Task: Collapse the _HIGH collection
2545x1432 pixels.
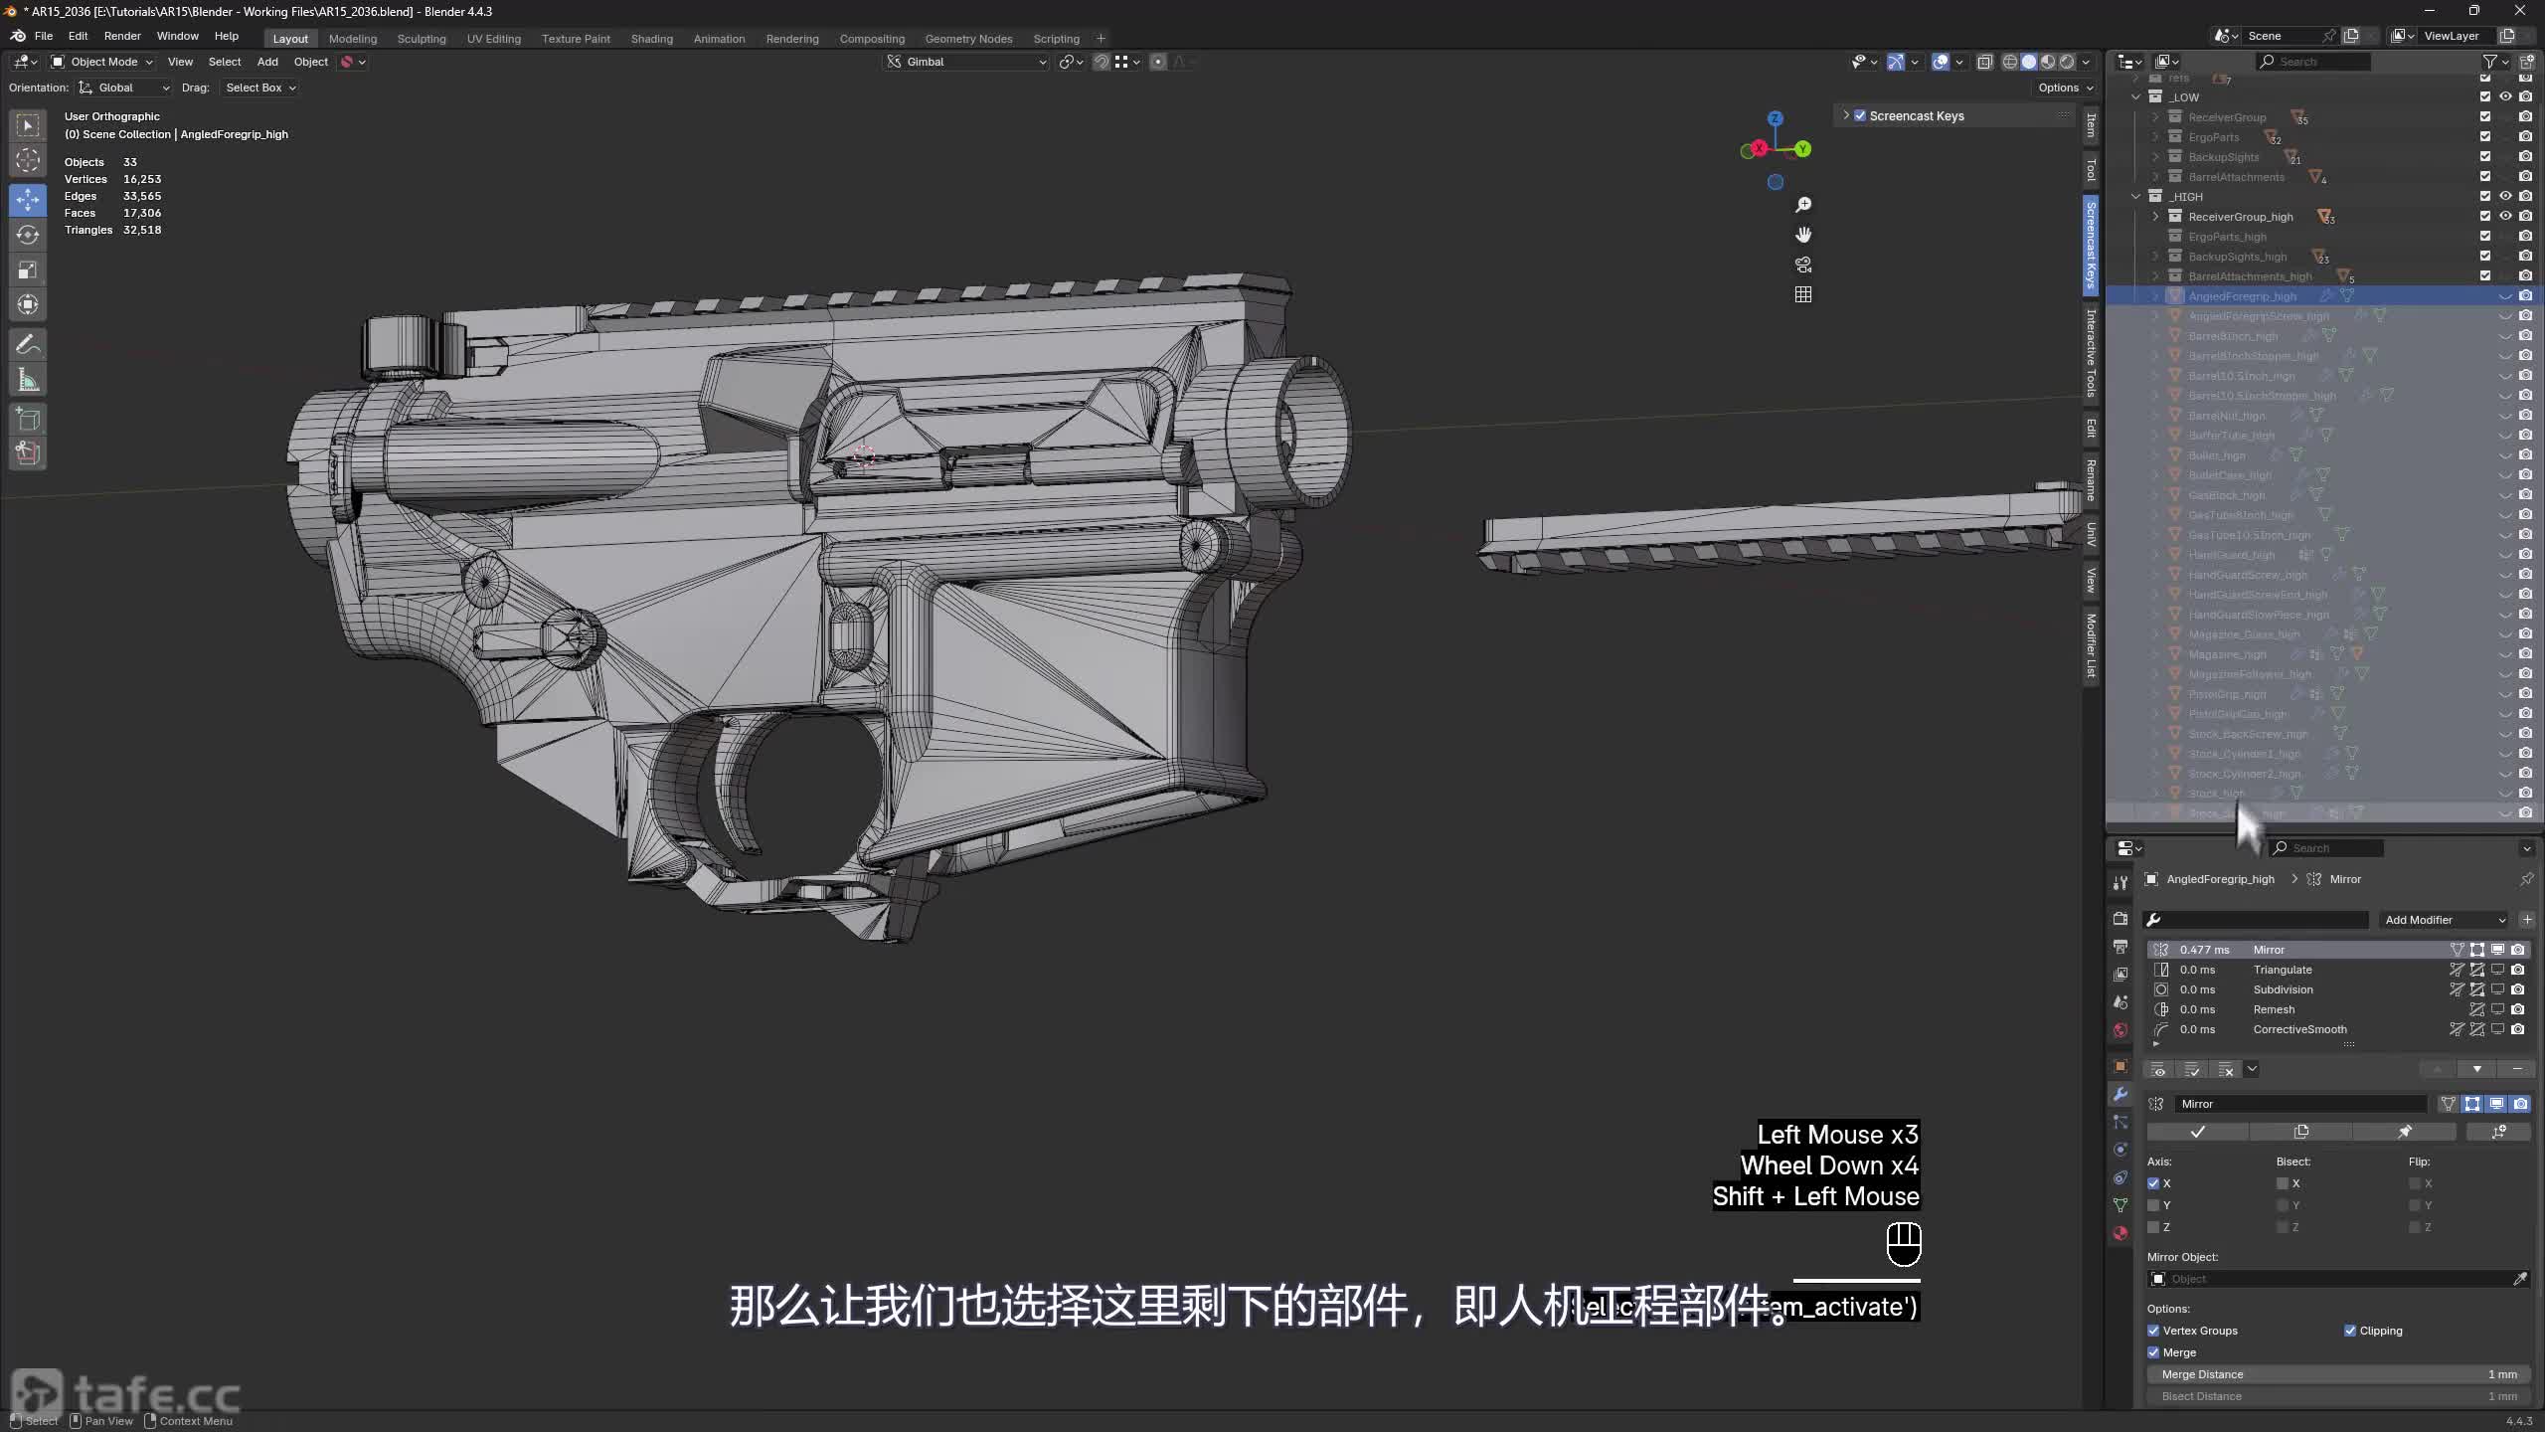Action: coord(2135,197)
